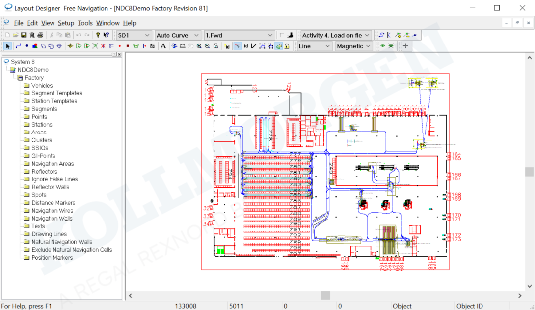Toggle the highlighted red arrow select button
Viewport: 535px width, 310px height.
(x=237, y=46)
